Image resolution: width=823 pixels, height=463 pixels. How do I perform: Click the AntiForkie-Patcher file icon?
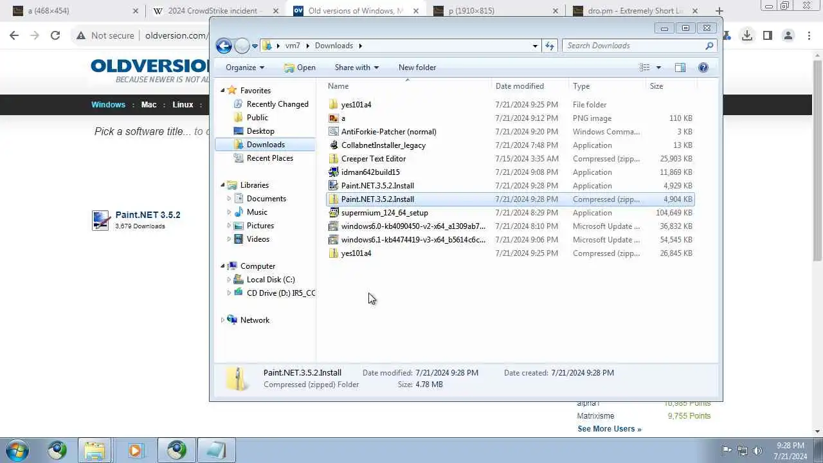point(333,132)
